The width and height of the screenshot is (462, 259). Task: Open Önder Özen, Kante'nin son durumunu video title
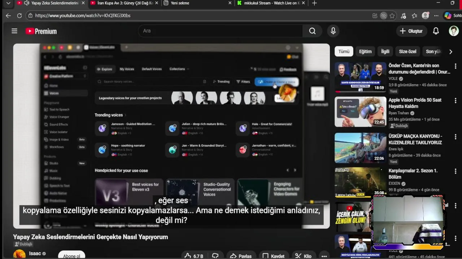pos(419,69)
